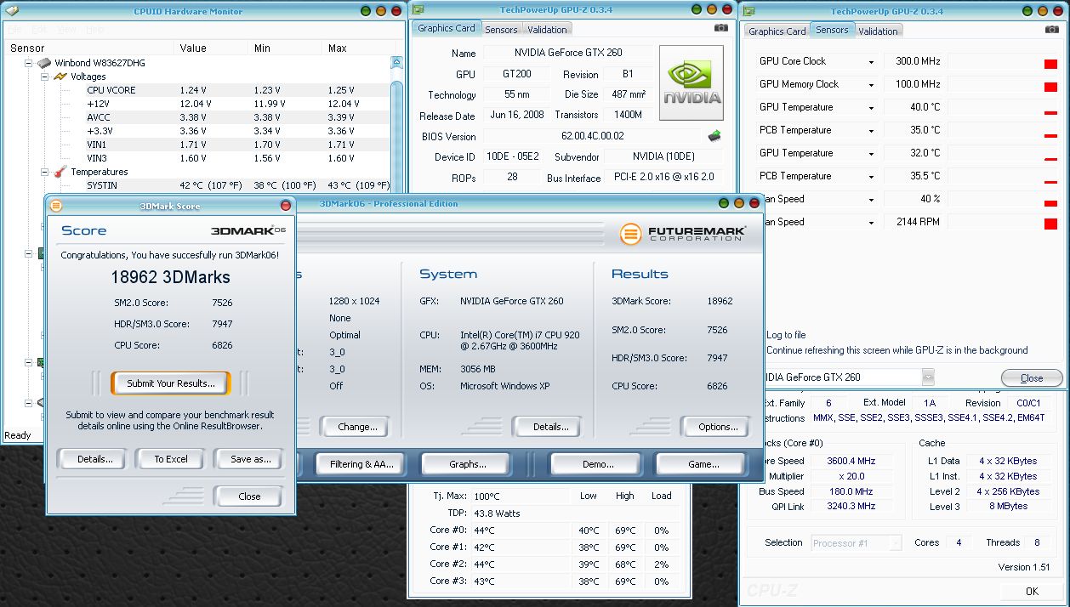1070x607 pixels.
Task: Take a screenshot using the Graphics Card window camera icon
Action: tap(721, 27)
